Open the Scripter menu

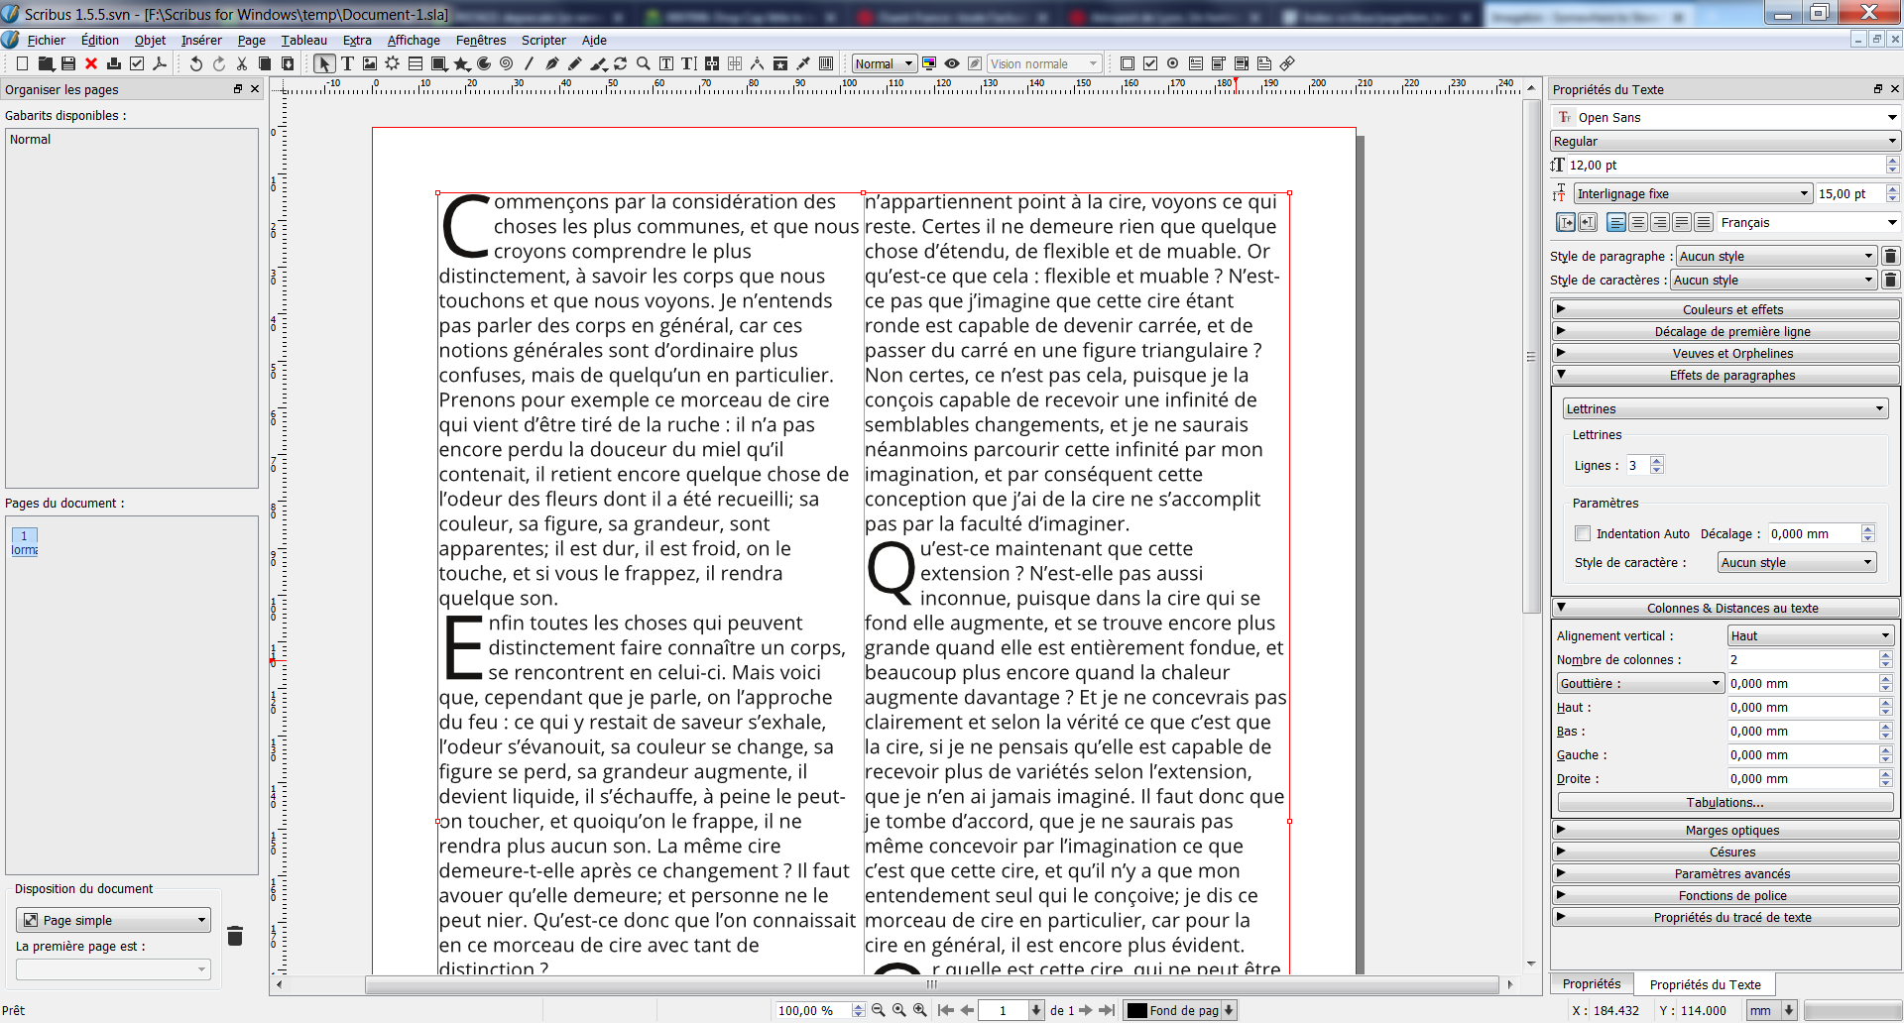tap(543, 40)
